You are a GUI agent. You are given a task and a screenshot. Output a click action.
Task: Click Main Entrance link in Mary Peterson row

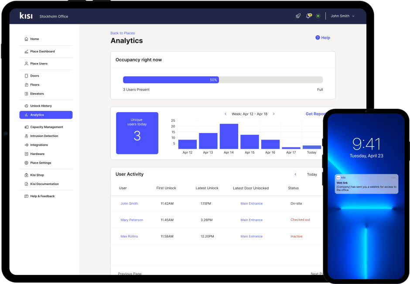(x=252, y=220)
